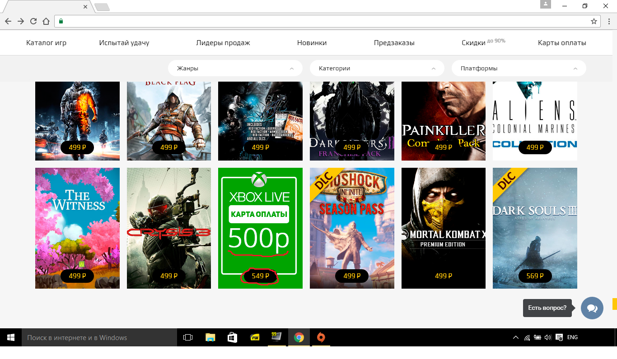The height and width of the screenshot is (359, 617).
Task: Click the browser forward arrow
Action: click(20, 21)
